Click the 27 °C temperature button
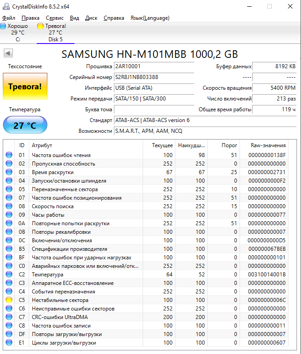 [25, 125]
